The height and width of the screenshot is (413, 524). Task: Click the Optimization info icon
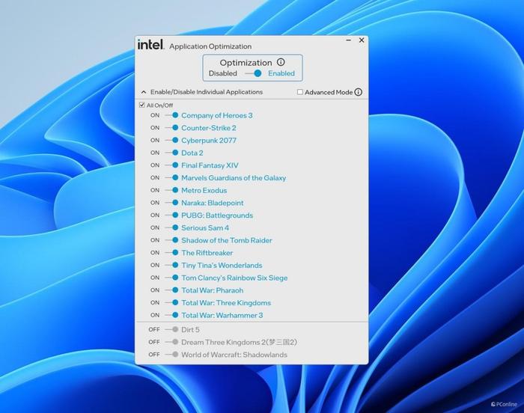281,62
